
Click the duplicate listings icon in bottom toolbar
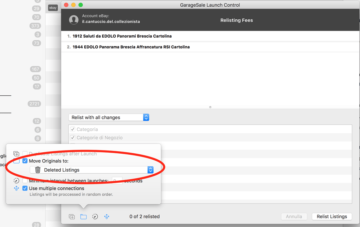72,216
